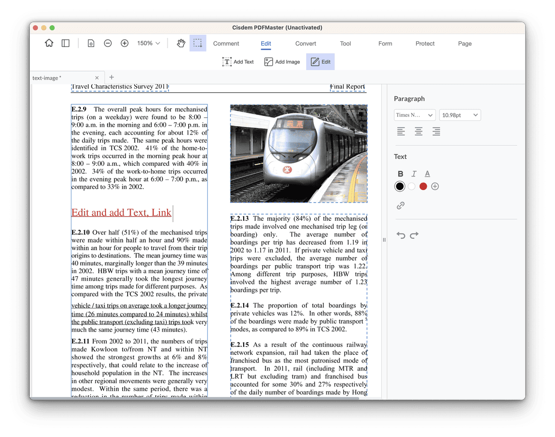Go to the Home screen icon
Image resolution: width=555 pixels, height=437 pixels.
[x=49, y=43]
